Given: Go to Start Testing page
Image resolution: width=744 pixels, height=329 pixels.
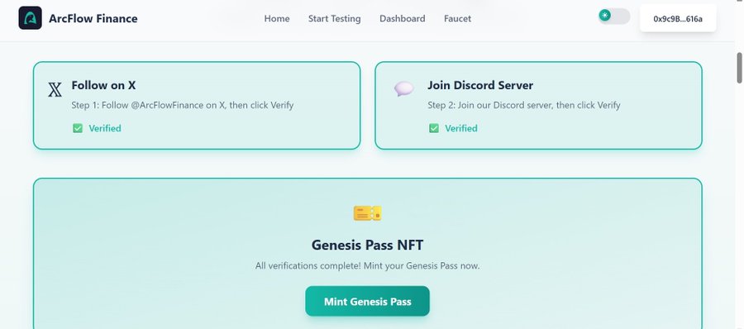Looking at the screenshot, I should coord(335,18).
